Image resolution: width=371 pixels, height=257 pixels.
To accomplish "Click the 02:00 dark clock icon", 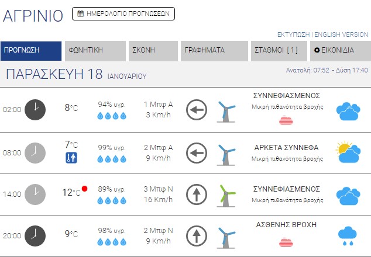I will point(35,109).
